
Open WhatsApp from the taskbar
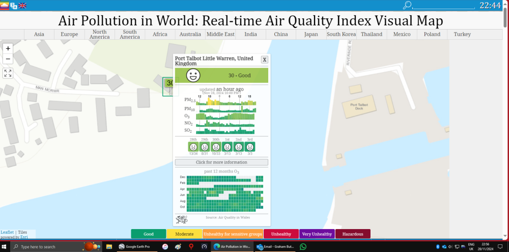point(303,247)
